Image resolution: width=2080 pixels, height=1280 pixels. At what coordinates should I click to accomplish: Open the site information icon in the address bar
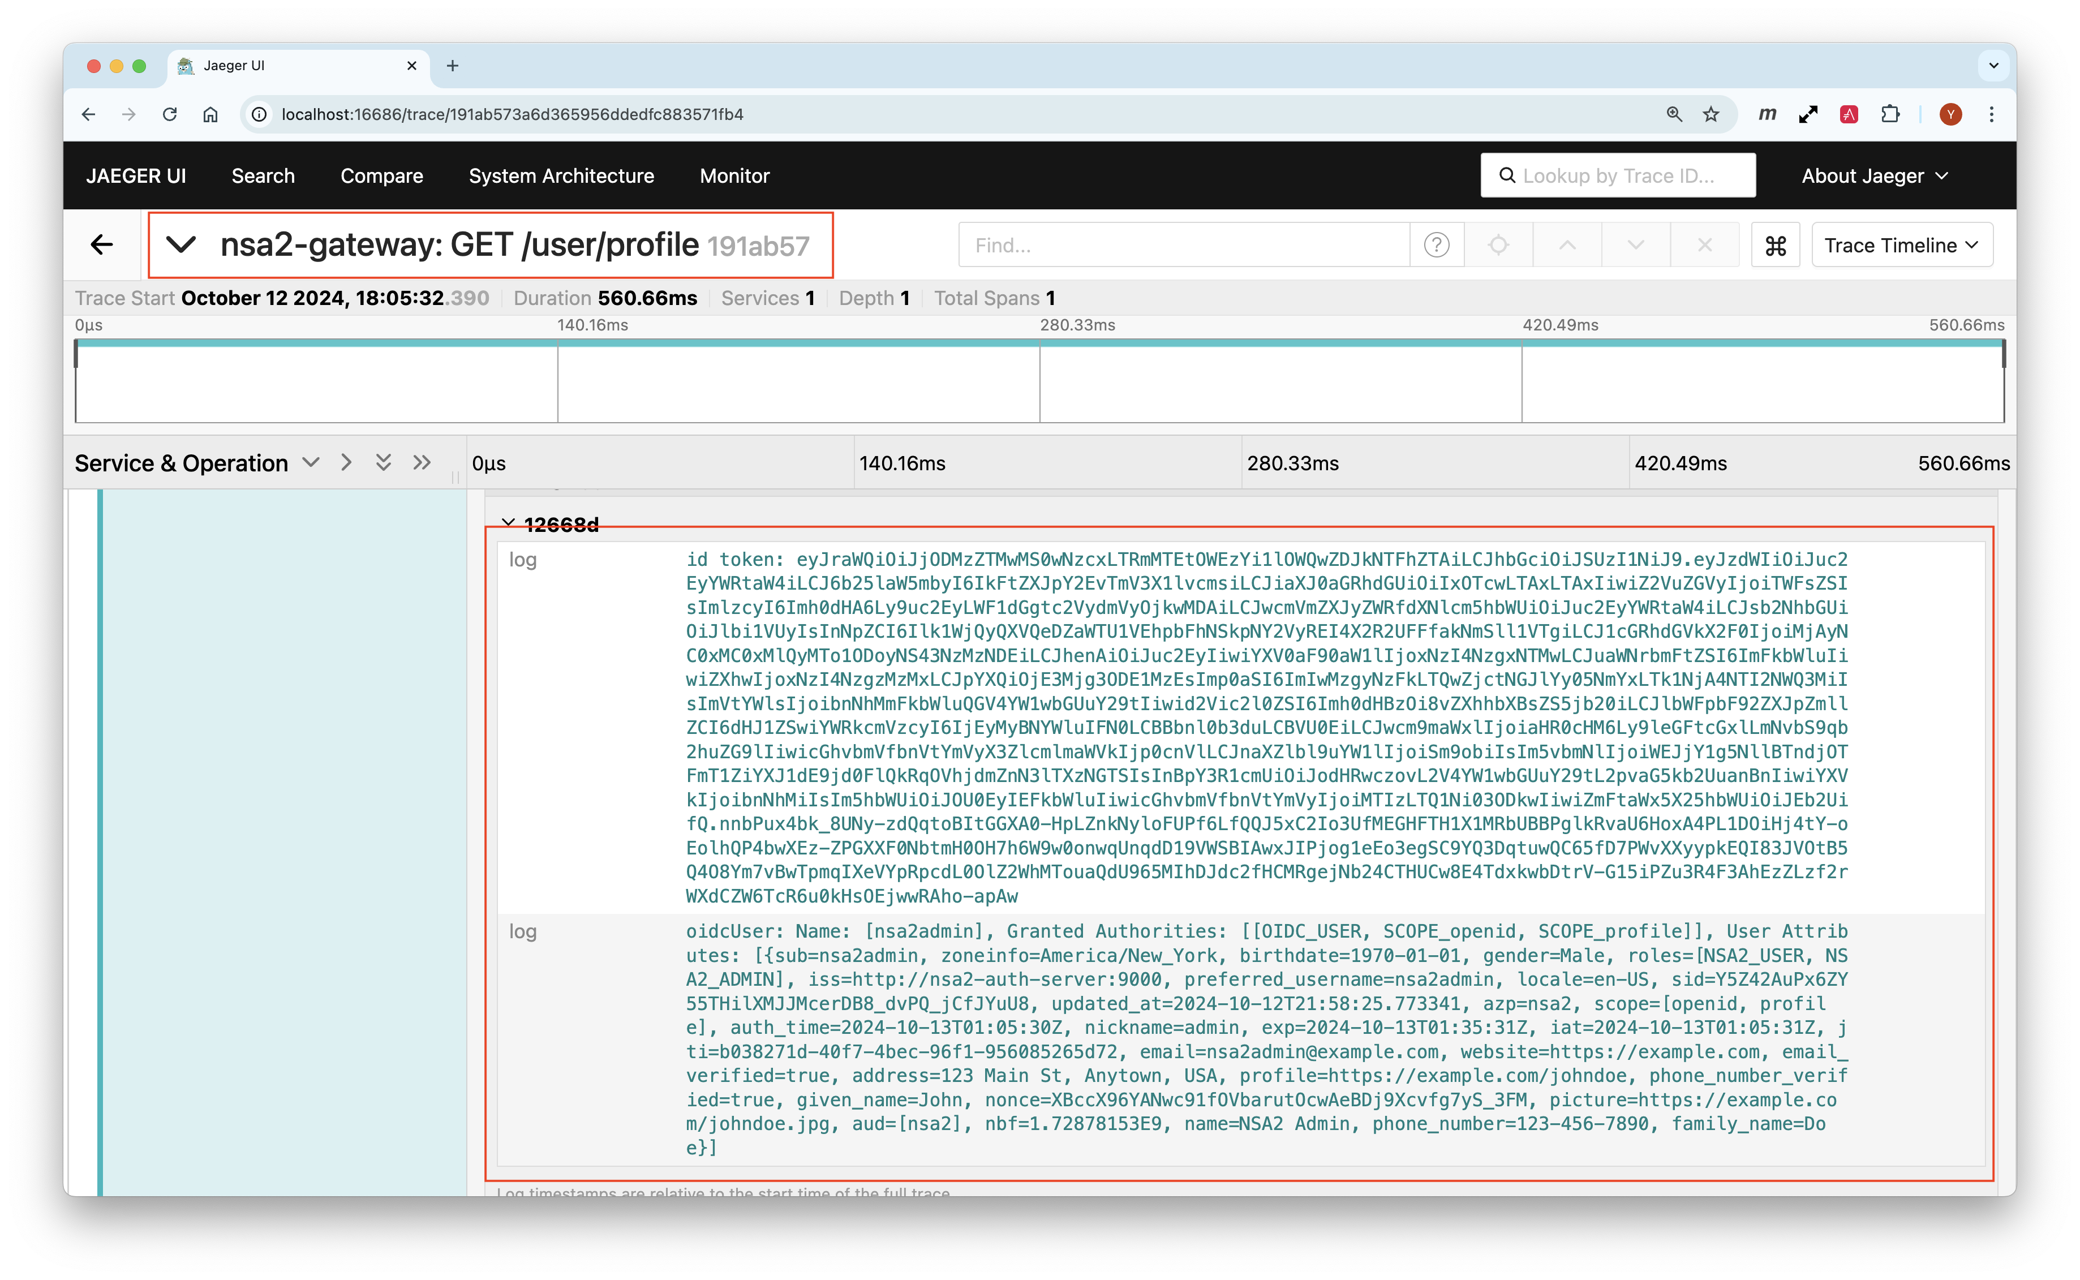click(260, 114)
